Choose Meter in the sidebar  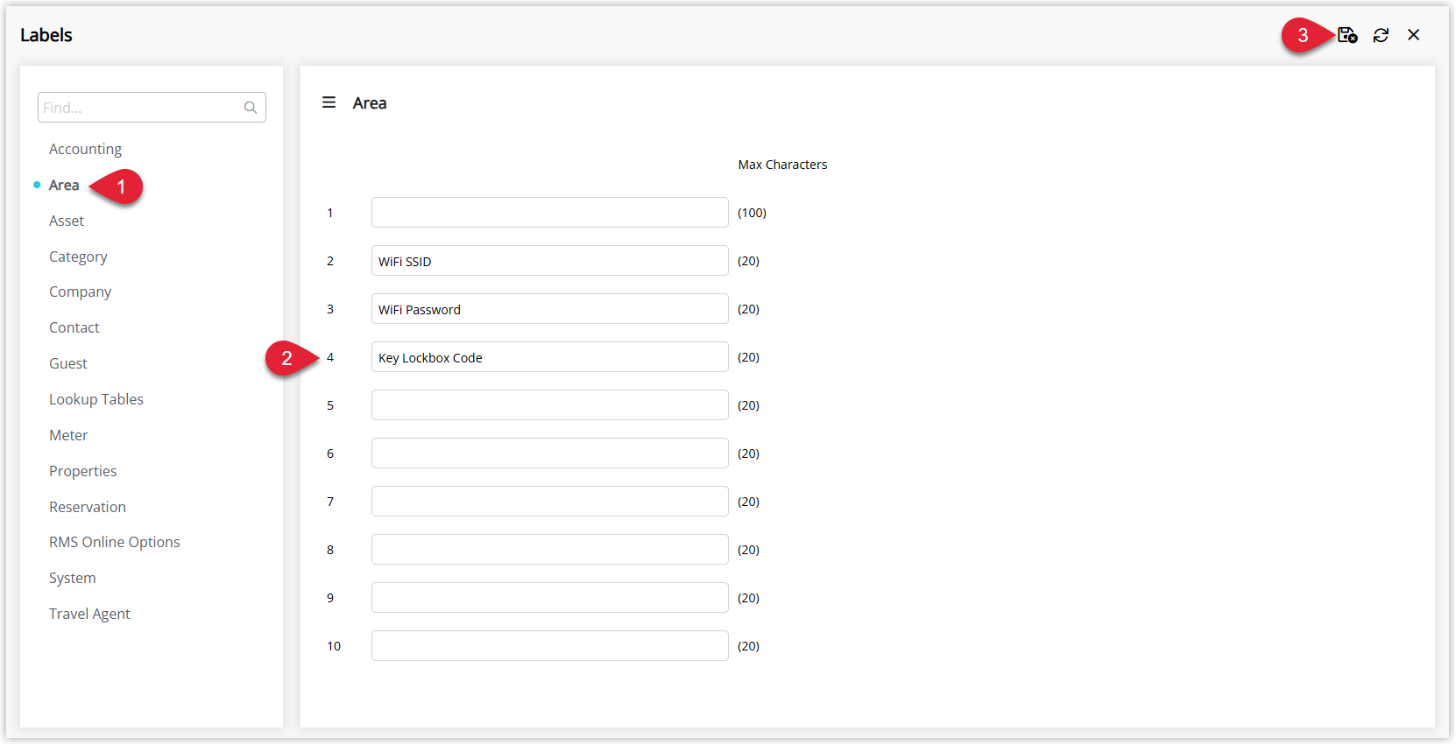68,435
